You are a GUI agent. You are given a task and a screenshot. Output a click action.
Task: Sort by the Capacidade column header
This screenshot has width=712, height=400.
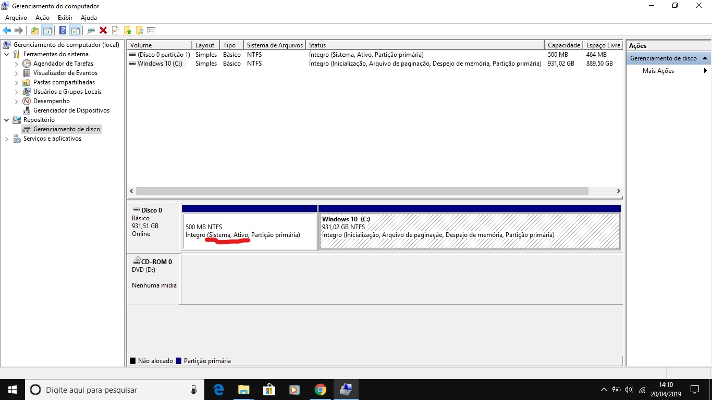click(x=563, y=45)
